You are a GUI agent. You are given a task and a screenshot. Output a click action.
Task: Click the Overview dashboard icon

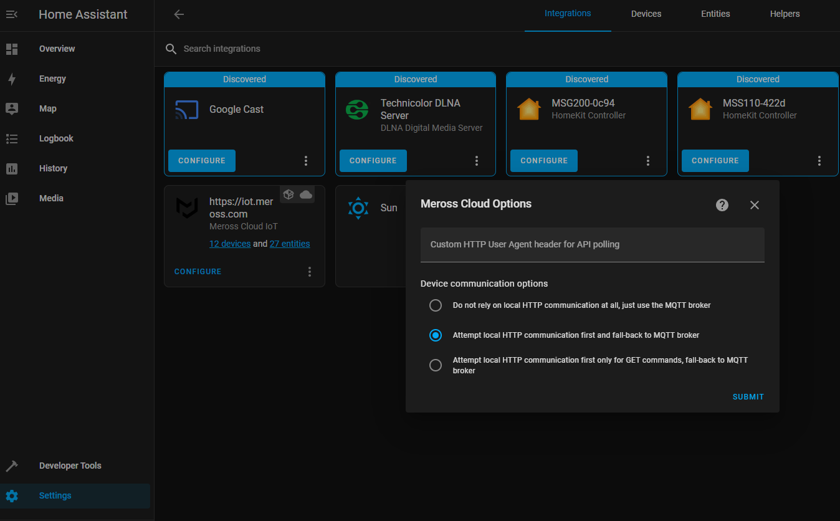[12, 49]
